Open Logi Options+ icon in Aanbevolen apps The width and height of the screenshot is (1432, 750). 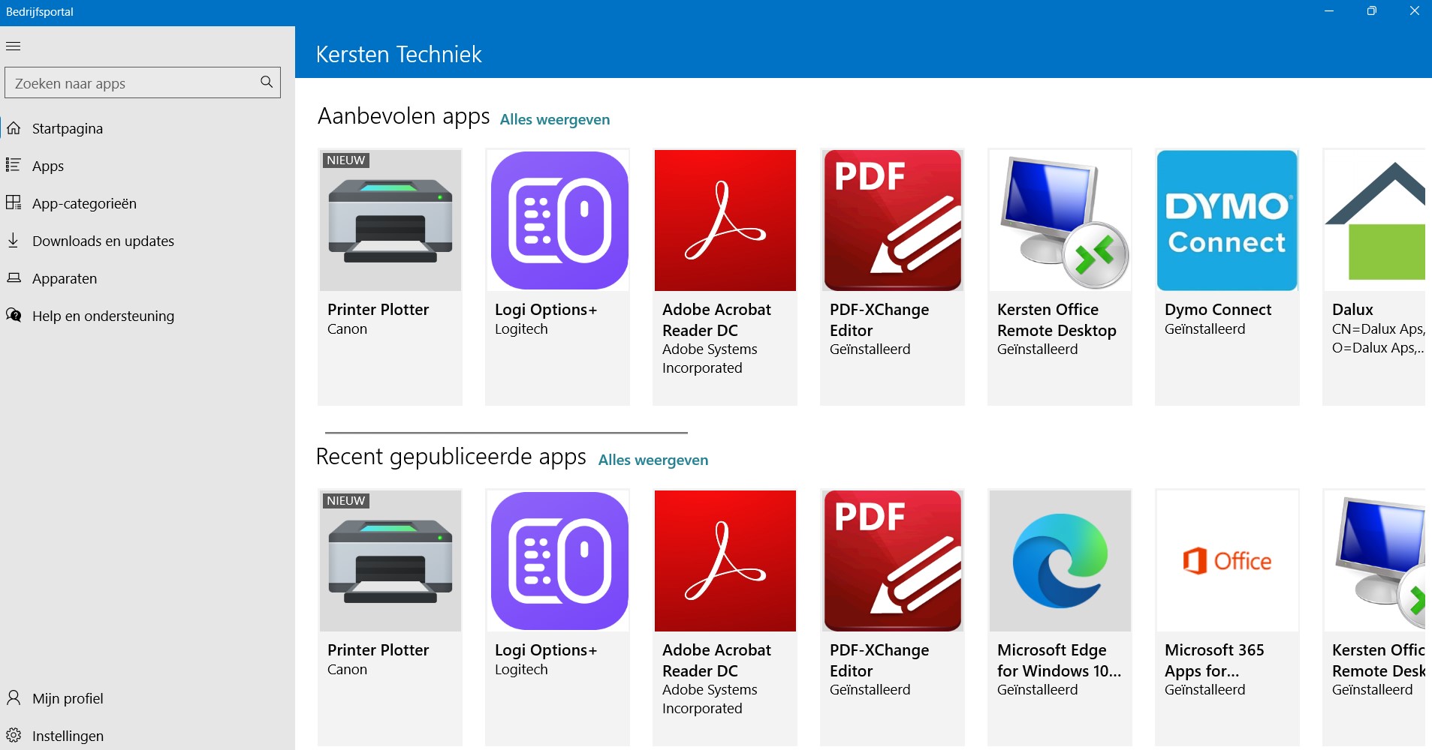pyautogui.click(x=558, y=220)
